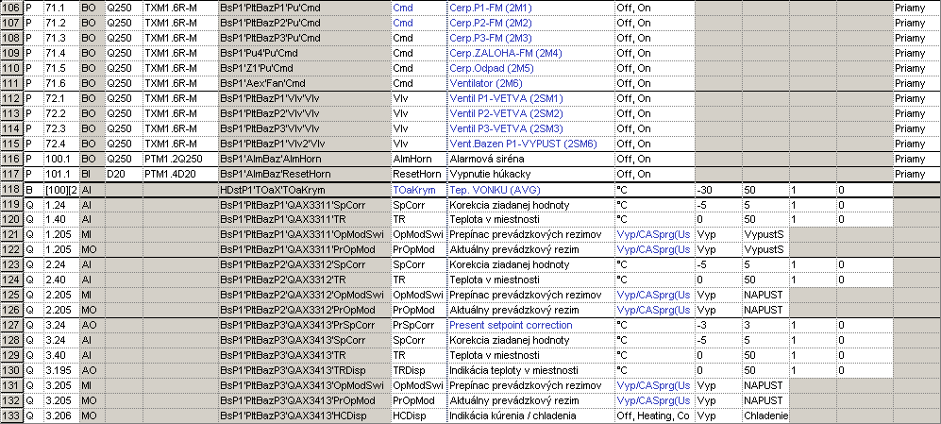
Task: Click the 'Present setpoint correction' text
Action: [510, 325]
